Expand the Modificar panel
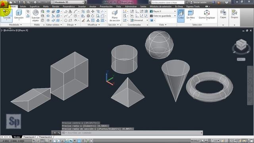 [x=94, y=25]
